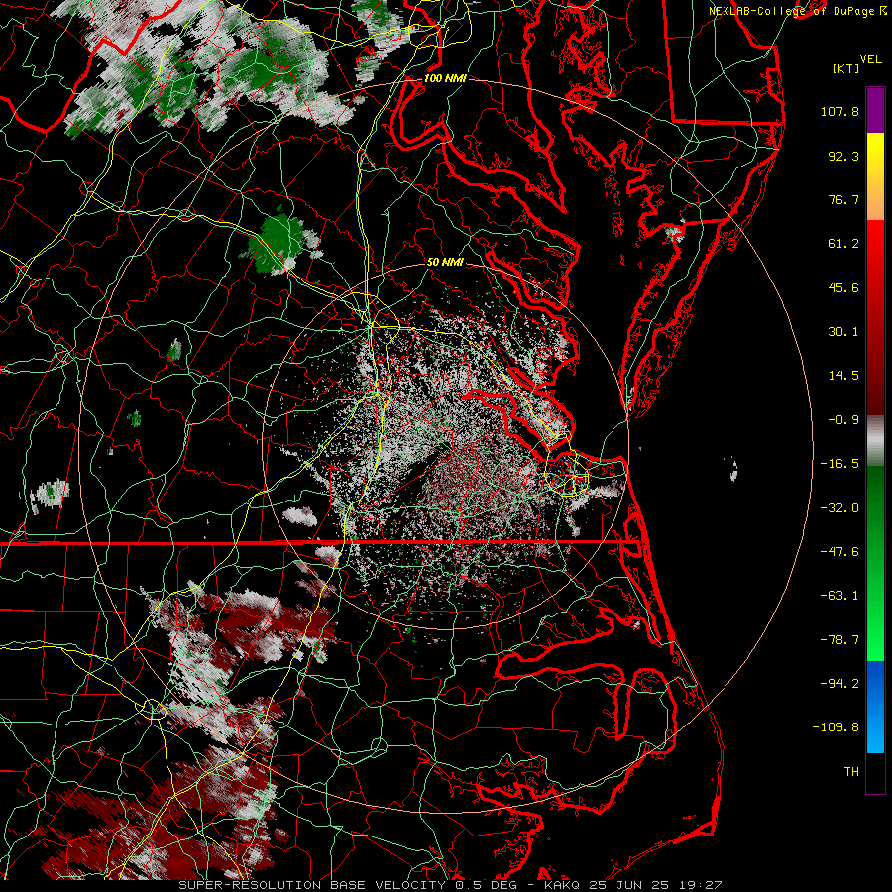Click the VEL legend title

pyautogui.click(x=870, y=59)
